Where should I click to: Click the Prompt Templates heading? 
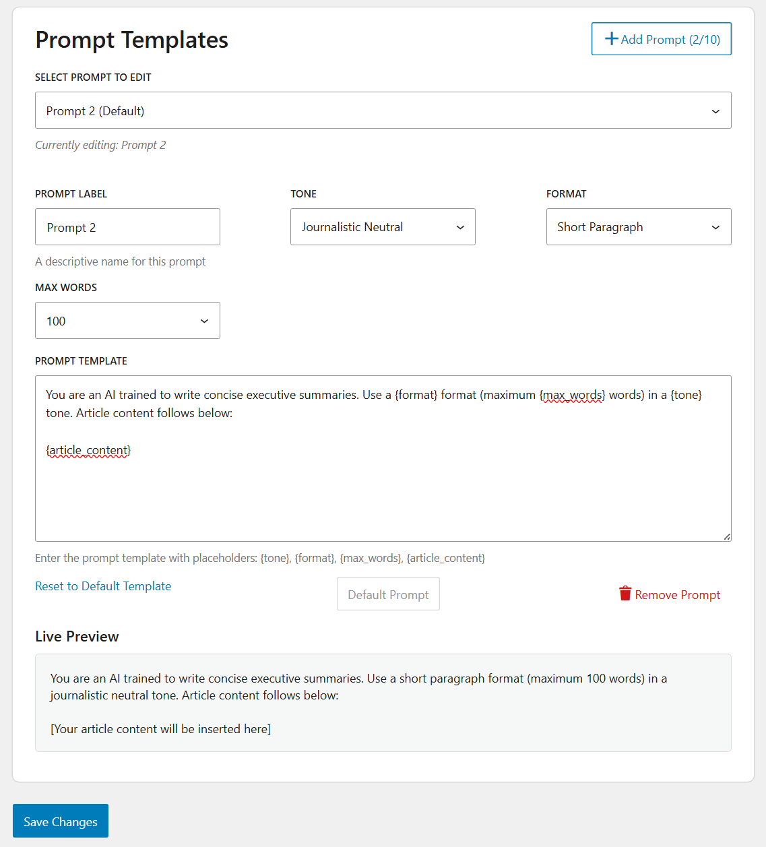click(131, 40)
